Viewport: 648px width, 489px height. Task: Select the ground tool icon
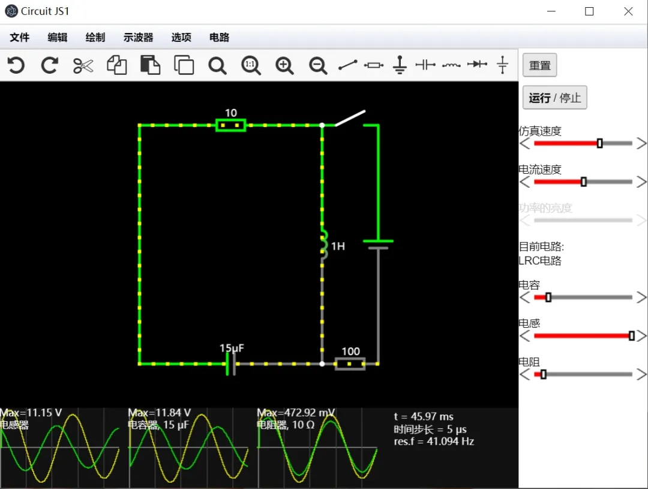click(400, 65)
